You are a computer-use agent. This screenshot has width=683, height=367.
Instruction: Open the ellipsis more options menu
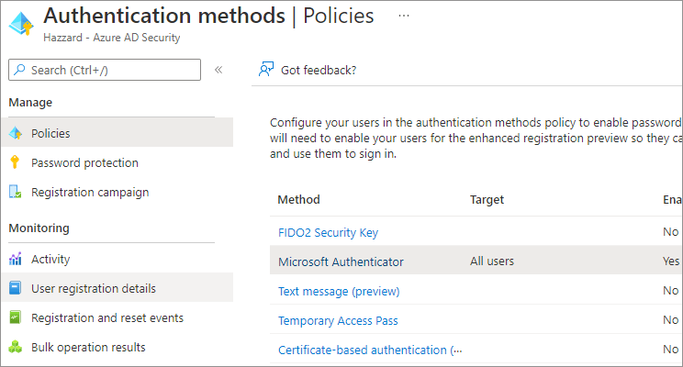404,16
